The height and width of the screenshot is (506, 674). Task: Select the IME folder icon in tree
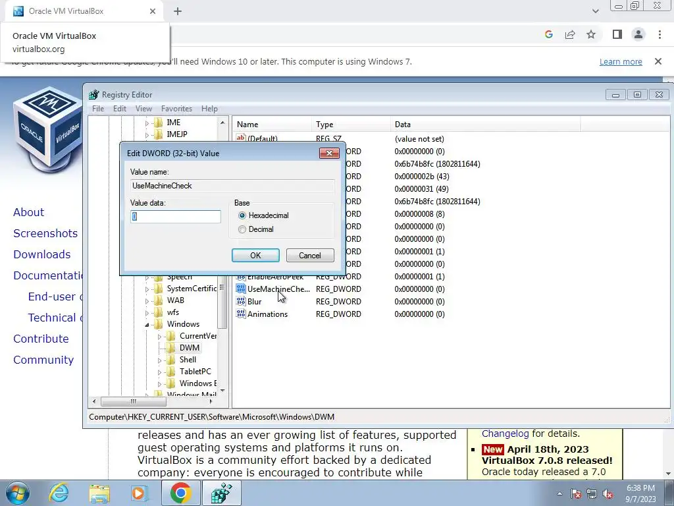point(158,123)
